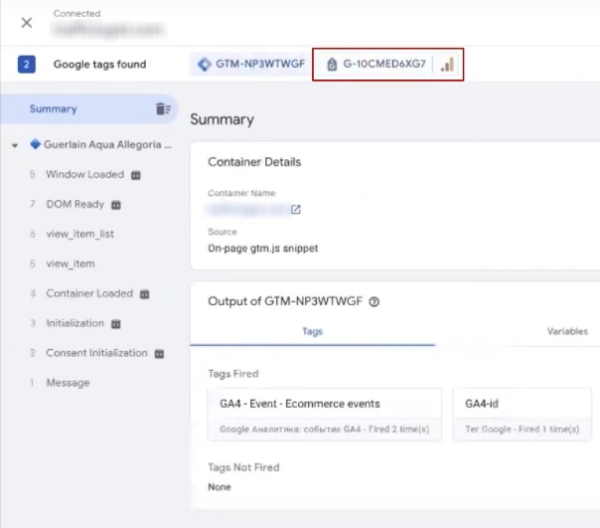Close the Tag Assistant debug panel

27,23
